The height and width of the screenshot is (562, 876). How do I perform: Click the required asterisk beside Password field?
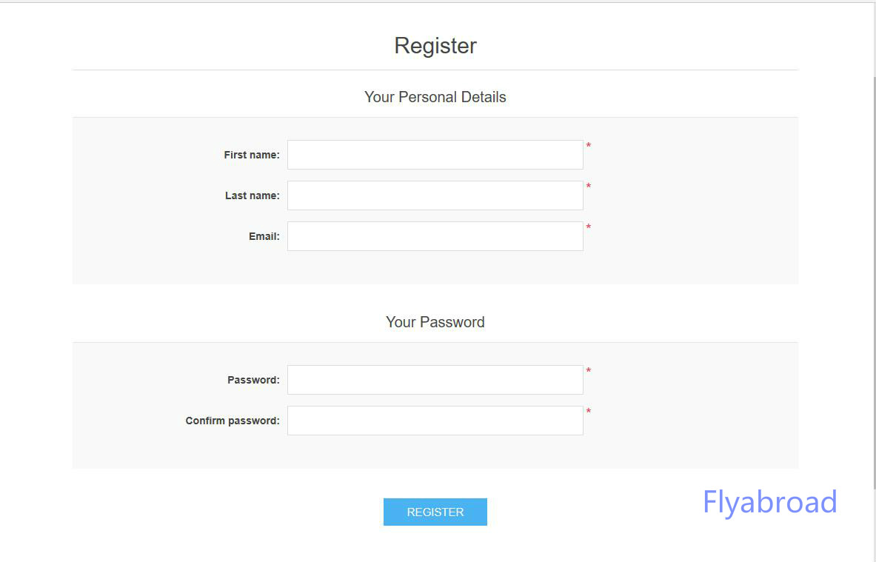coord(589,372)
